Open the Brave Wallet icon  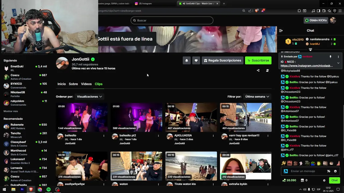[324, 11]
